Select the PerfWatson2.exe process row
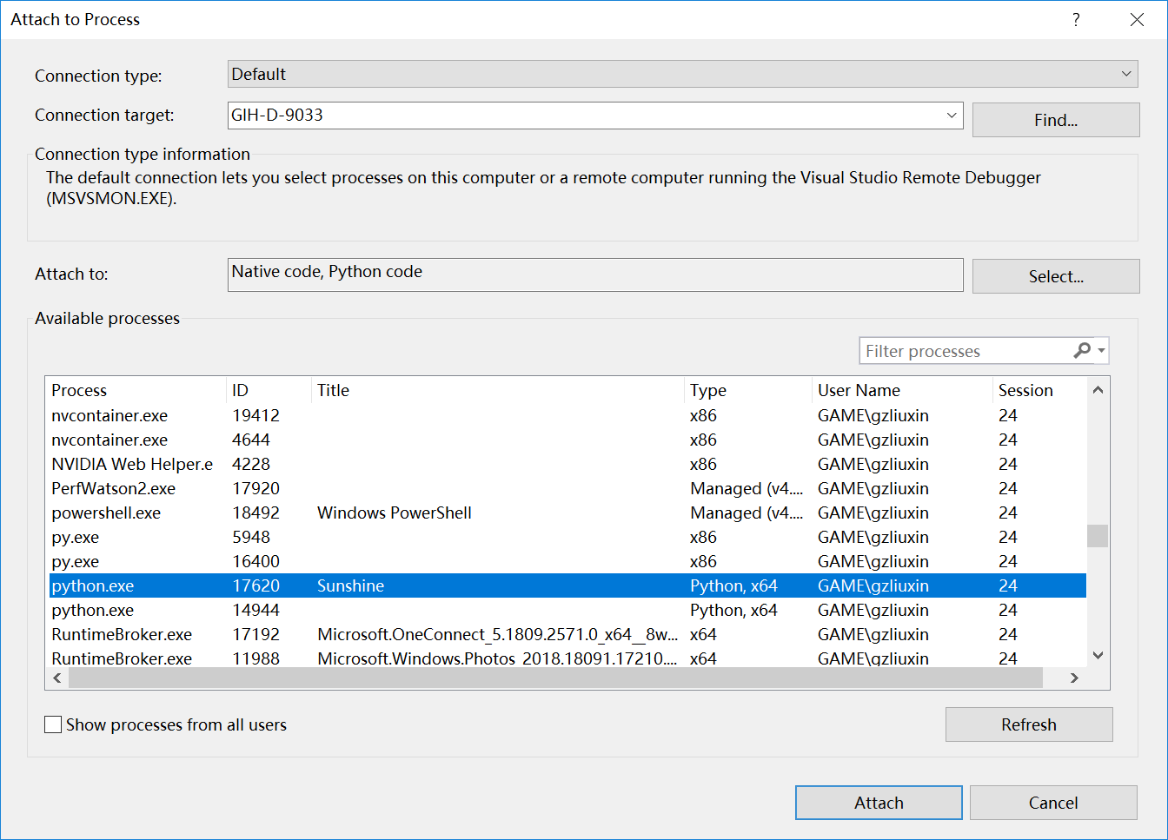Image resolution: width=1168 pixels, height=840 pixels. click(566, 488)
